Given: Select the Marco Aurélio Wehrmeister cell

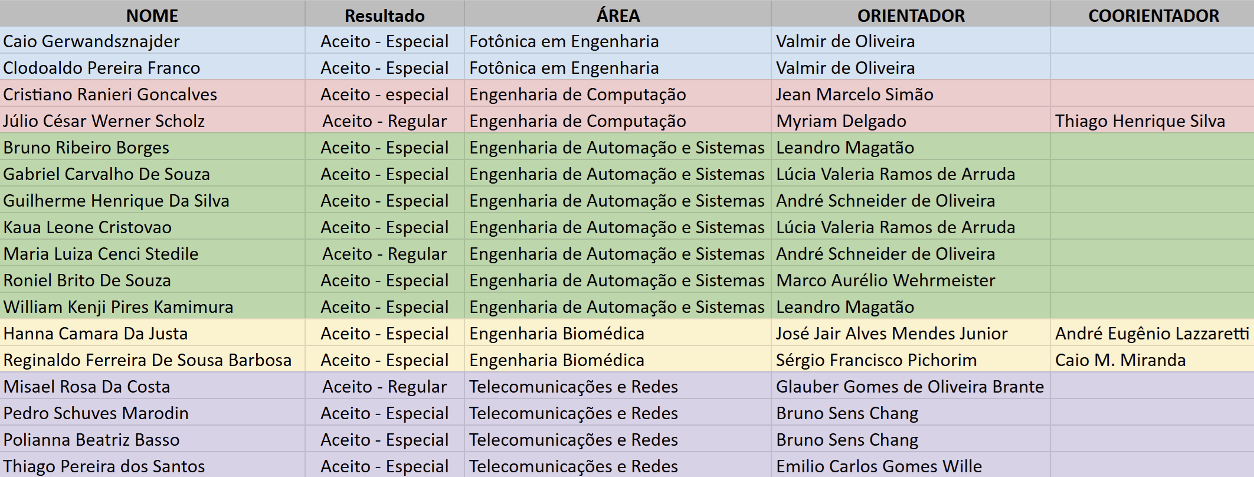Looking at the screenshot, I should (x=885, y=280).
